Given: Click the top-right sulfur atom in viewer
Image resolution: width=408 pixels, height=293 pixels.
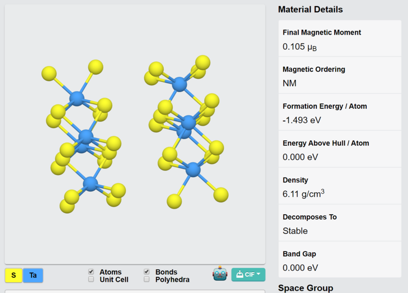Looking at the screenshot, I should coord(202,63).
